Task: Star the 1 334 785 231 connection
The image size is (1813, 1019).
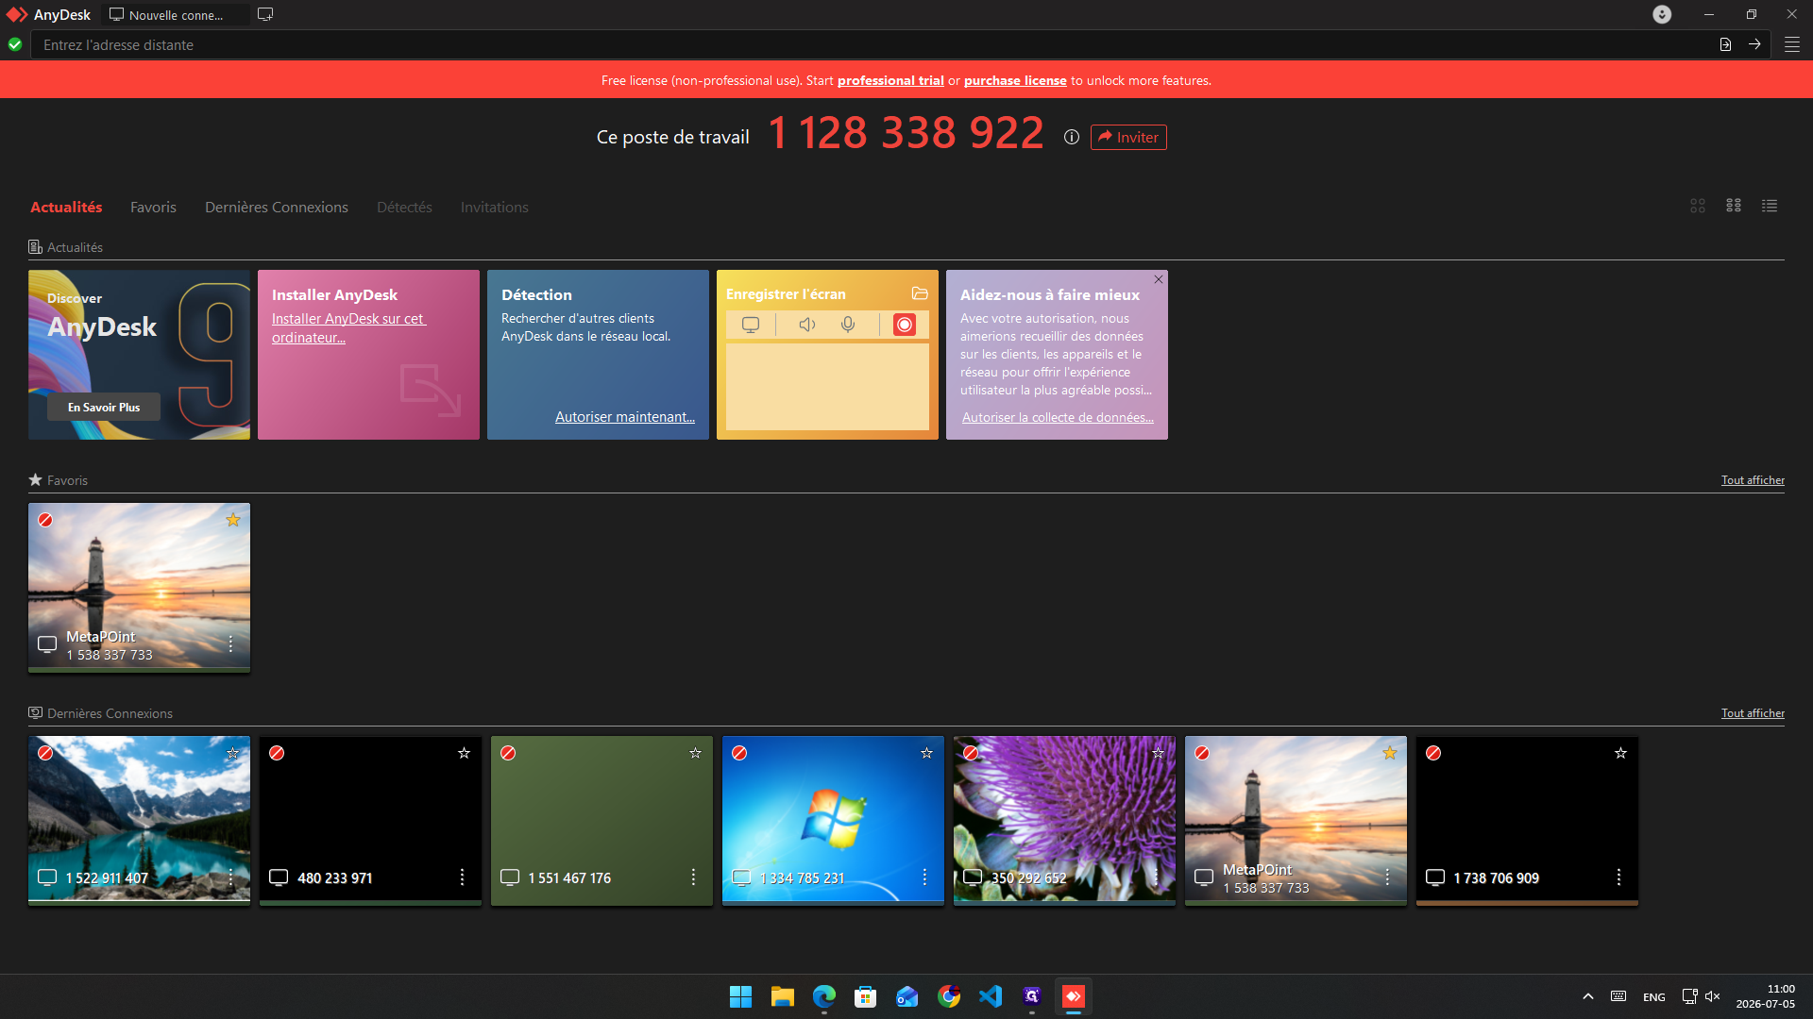Action: coord(926,753)
